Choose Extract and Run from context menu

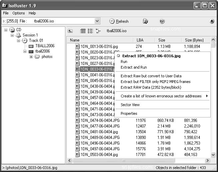click(134, 67)
